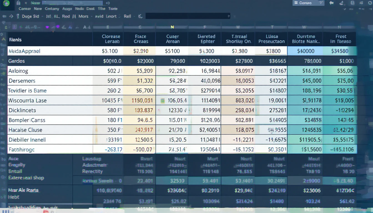Select the Wiscourrta Lase row label
The width and height of the screenshot is (373, 213).
(27, 100)
